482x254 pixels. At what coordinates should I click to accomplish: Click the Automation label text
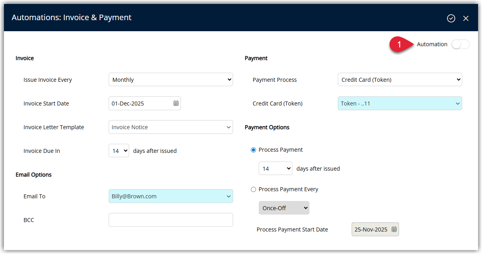click(432, 44)
